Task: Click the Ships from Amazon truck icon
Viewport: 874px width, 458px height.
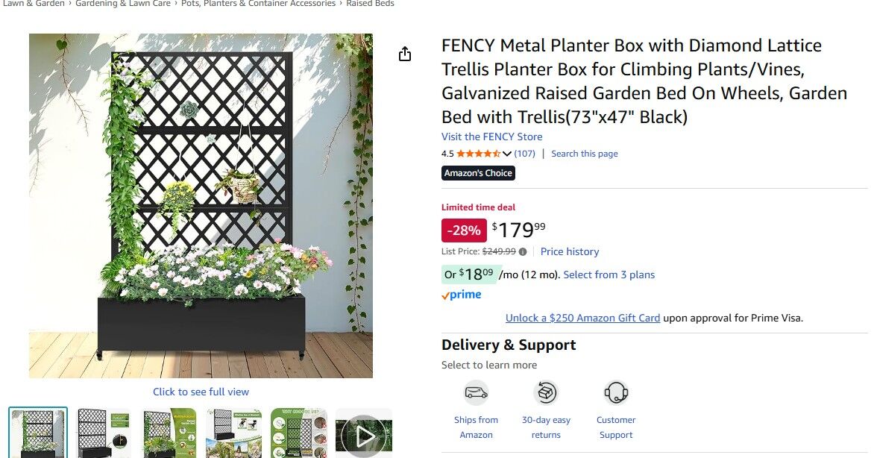Action: pos(476,392)
